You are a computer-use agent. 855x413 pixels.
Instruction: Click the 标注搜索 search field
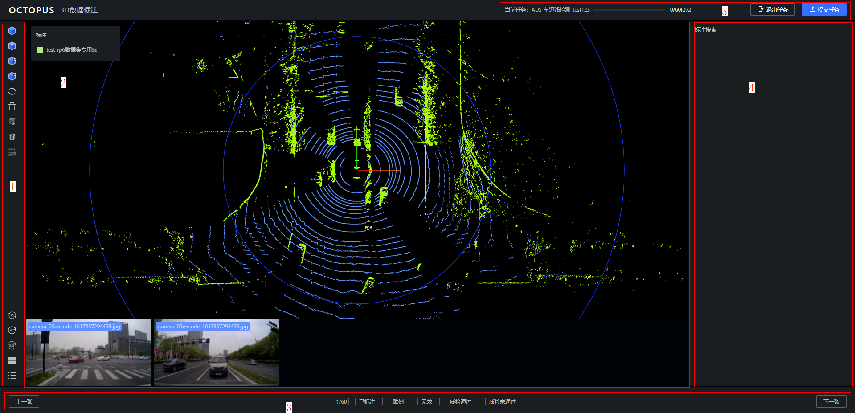[x=706, y=30]
